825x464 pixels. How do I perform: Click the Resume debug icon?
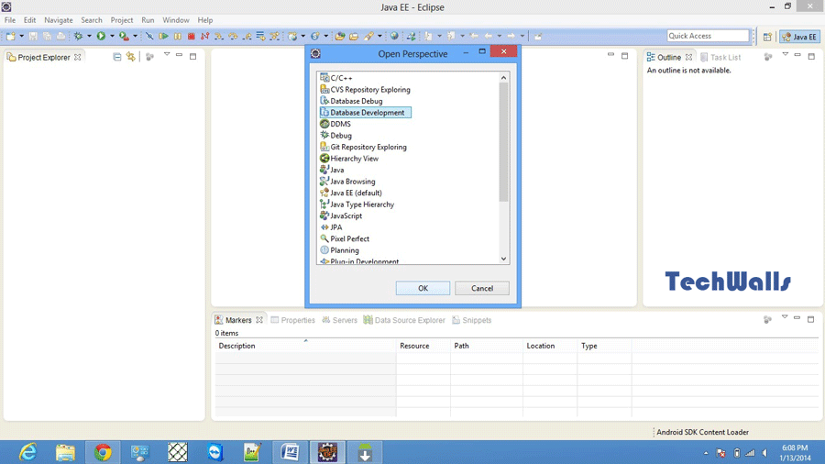point(164,37)
